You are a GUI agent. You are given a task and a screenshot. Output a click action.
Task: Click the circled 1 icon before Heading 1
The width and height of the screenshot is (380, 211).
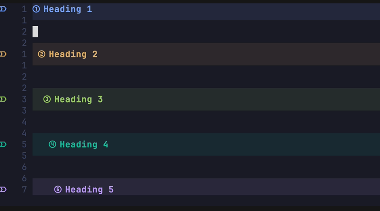(36, 9)
